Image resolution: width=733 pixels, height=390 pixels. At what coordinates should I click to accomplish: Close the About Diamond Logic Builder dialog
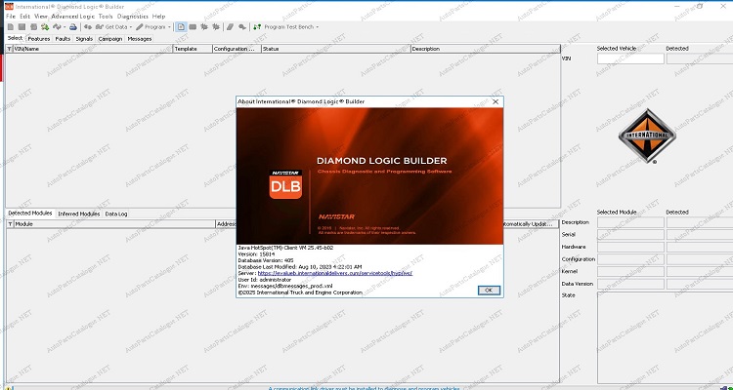(496, 101)
